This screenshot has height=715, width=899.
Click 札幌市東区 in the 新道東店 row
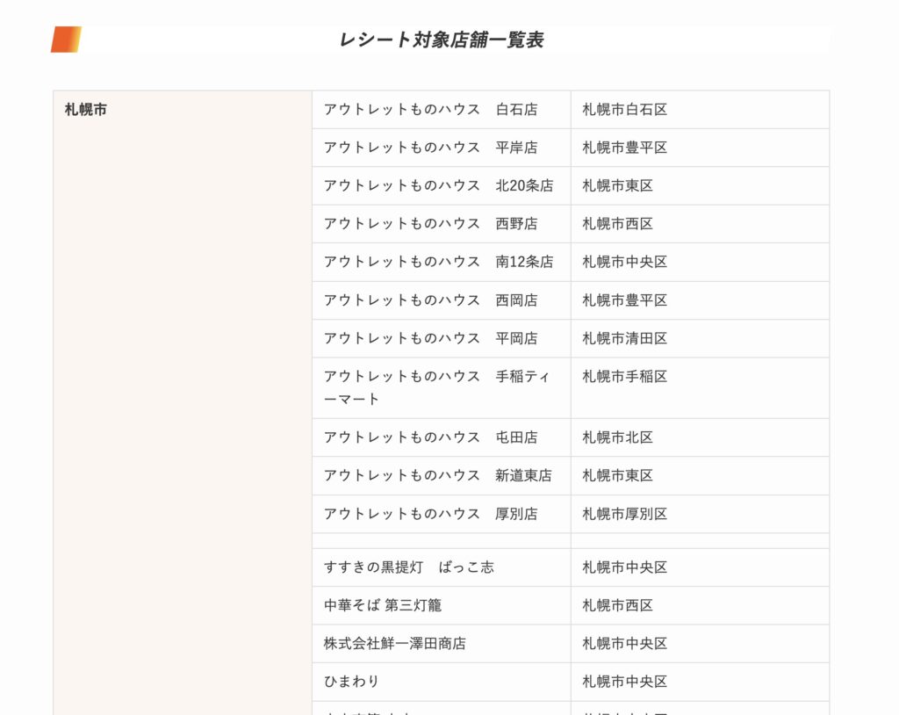[617, 475]
